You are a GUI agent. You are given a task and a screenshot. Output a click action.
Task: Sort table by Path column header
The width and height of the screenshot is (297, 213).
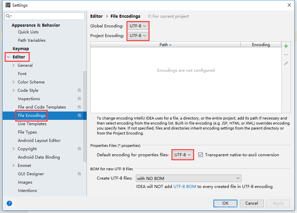165,45
